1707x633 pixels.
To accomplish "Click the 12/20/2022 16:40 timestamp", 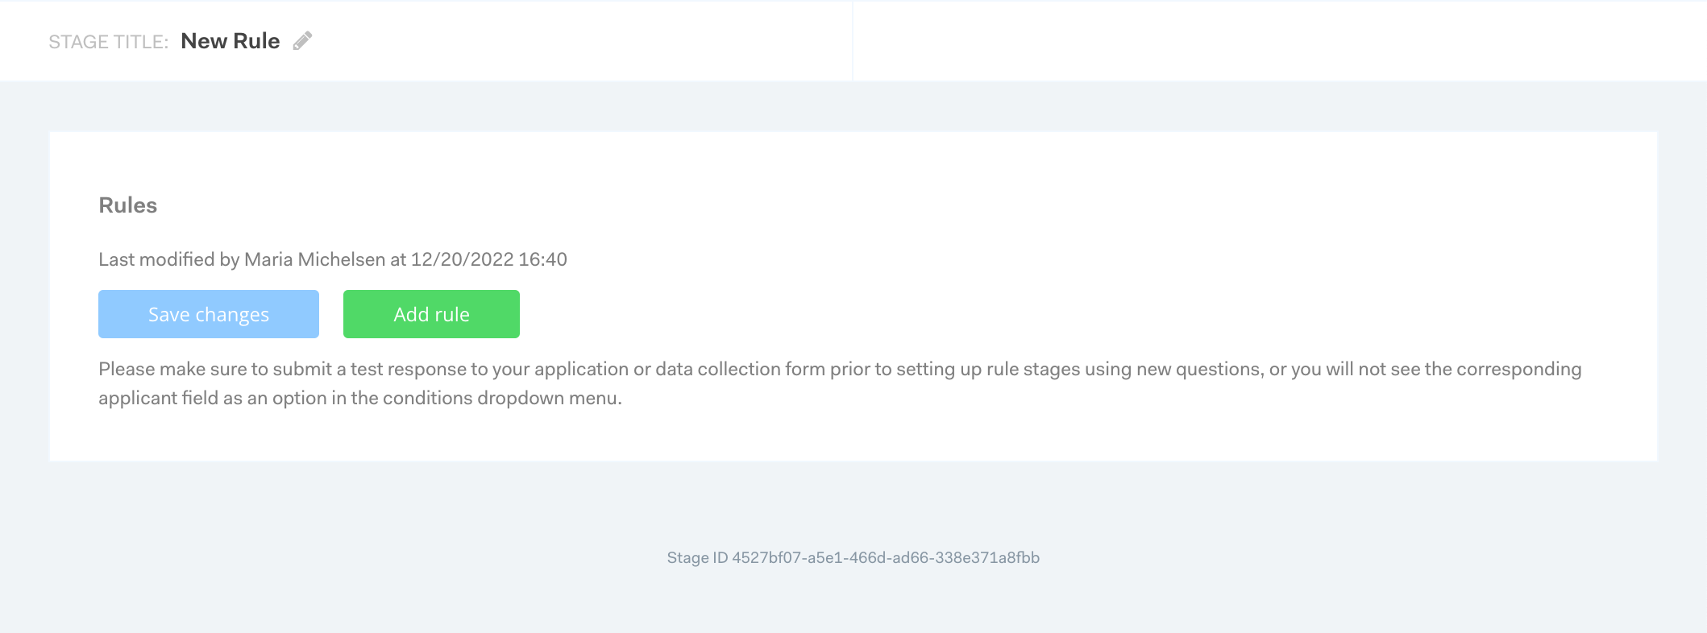I will pyautogui.click(x=489, y=259).
